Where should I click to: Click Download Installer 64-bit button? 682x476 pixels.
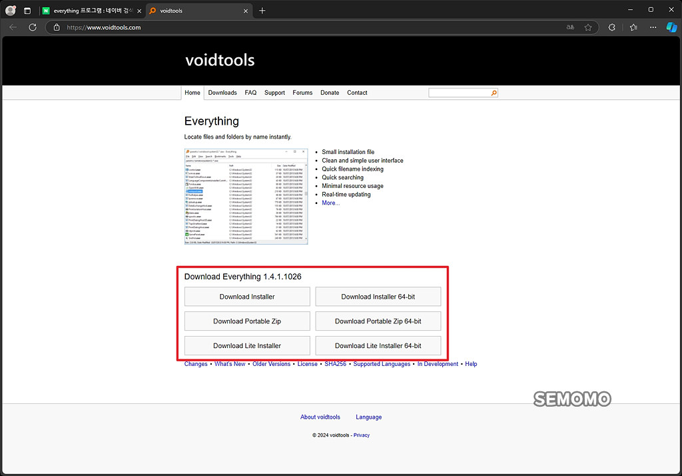[378, 297]
